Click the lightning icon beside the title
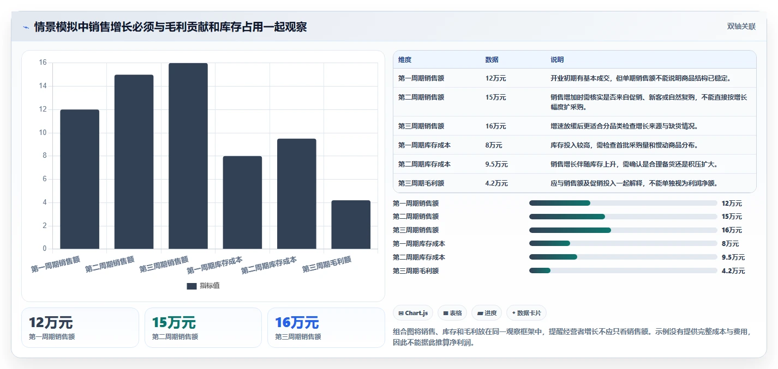Image resolution: width=778 pixels, height=369 pixels. coord(26,27)
